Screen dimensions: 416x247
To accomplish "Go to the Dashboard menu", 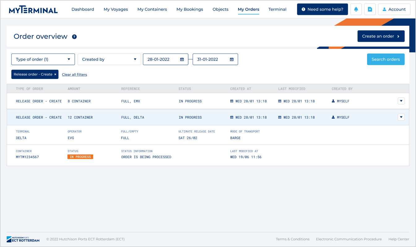I will [83, 9].
